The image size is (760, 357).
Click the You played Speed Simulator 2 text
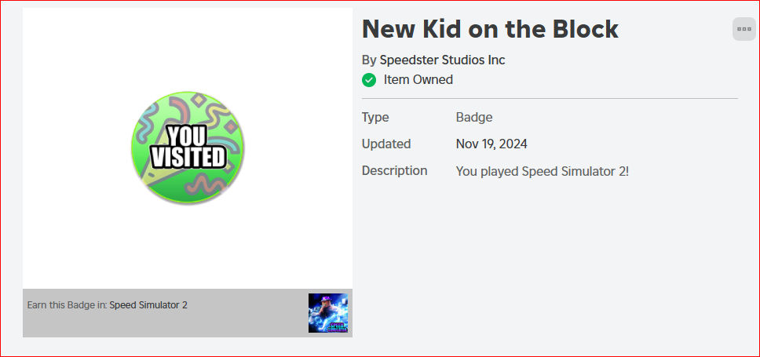coord(542,172)
